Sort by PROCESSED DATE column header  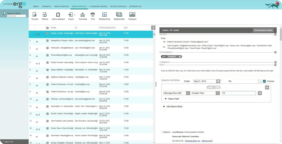108,28
